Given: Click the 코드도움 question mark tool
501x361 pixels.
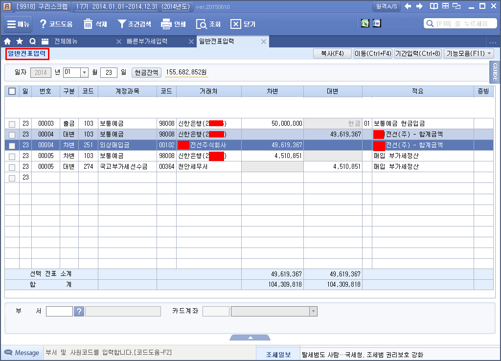Looking at the screenshot, I should click(56, 24).
